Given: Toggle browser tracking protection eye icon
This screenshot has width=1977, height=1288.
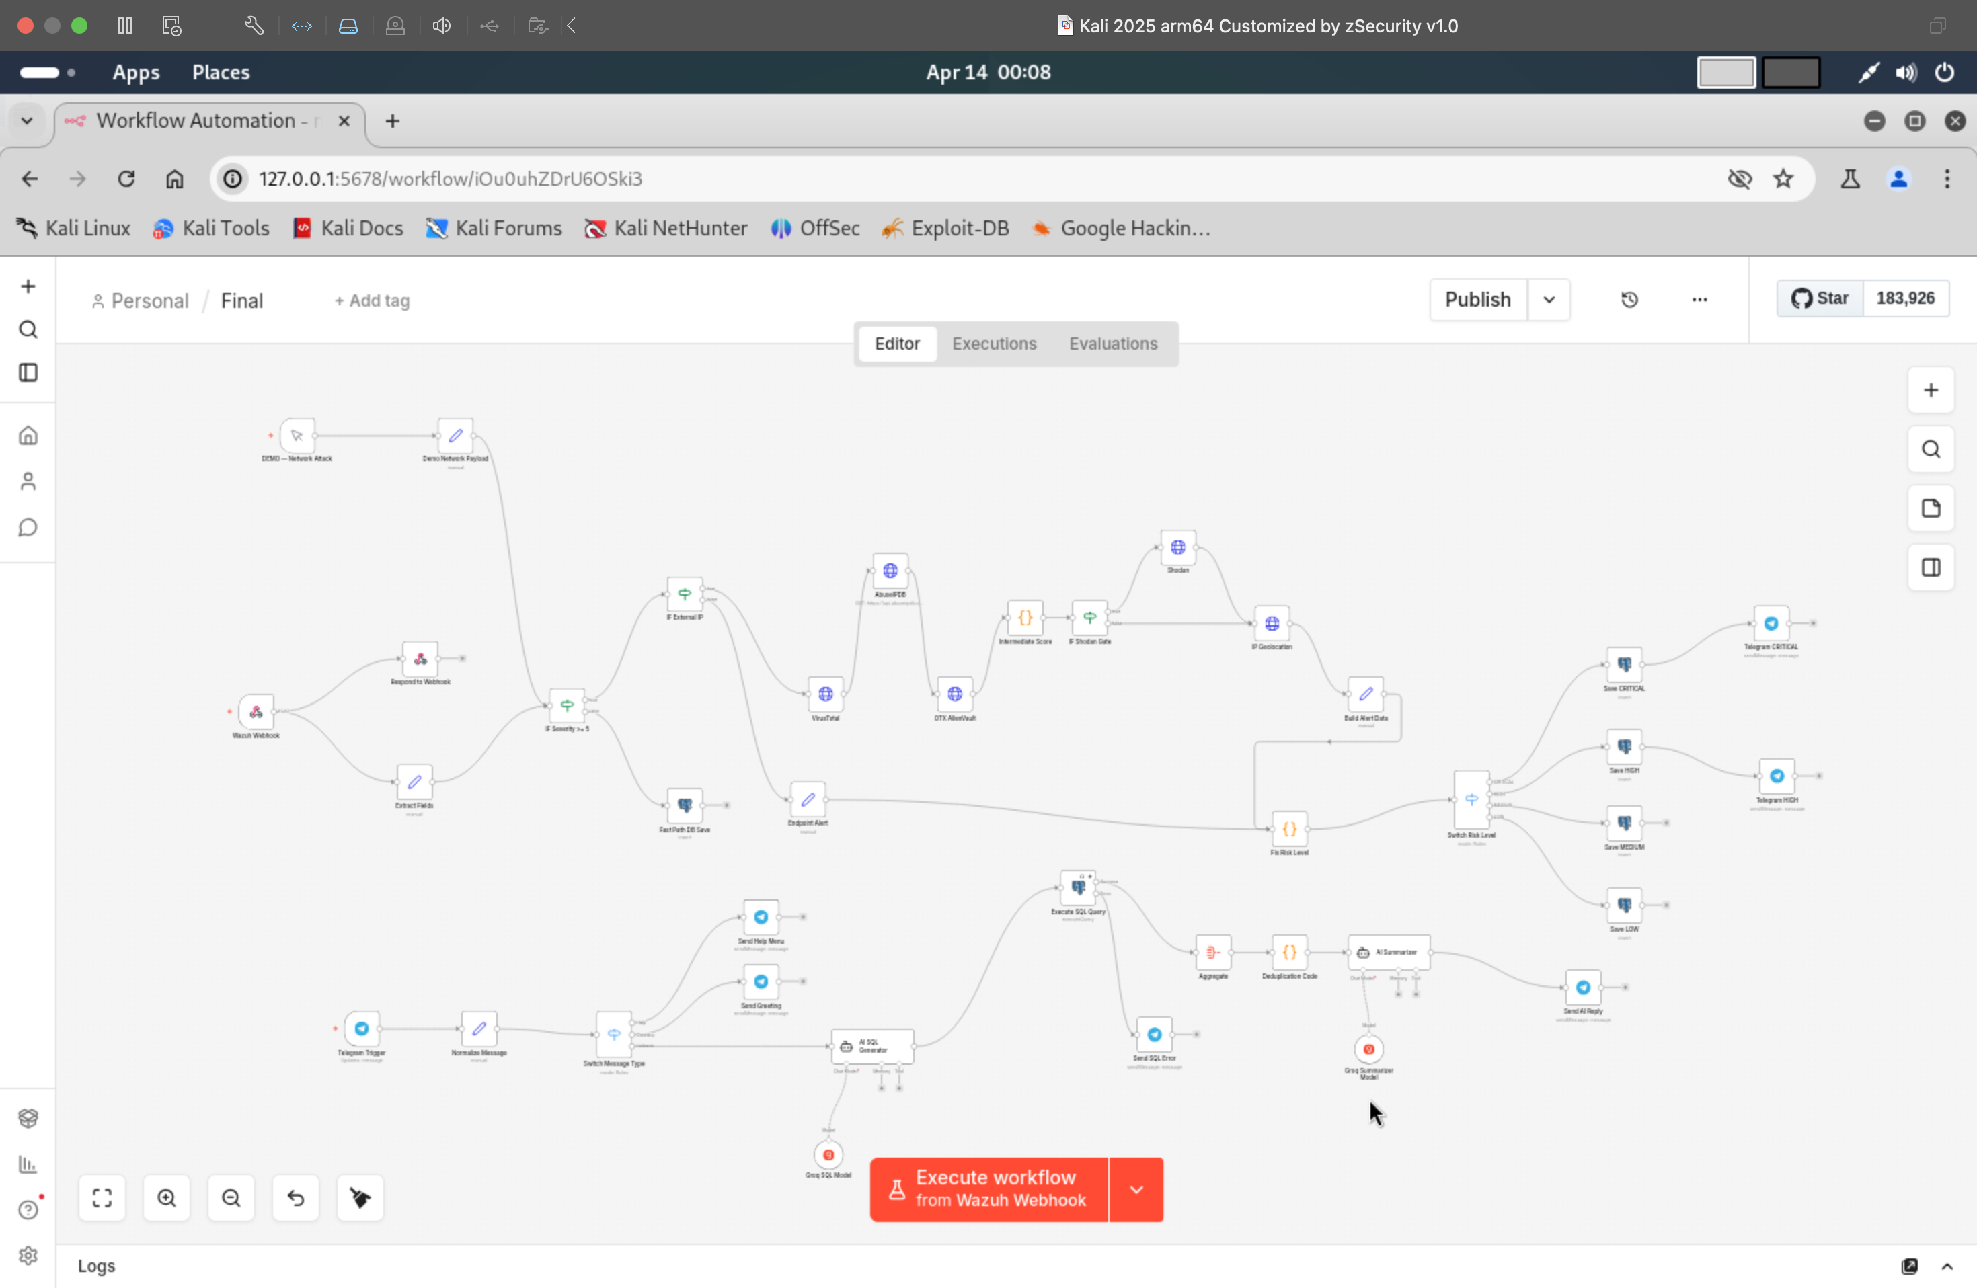Looking at the screenshot, I should click(x=1738, y=179).
